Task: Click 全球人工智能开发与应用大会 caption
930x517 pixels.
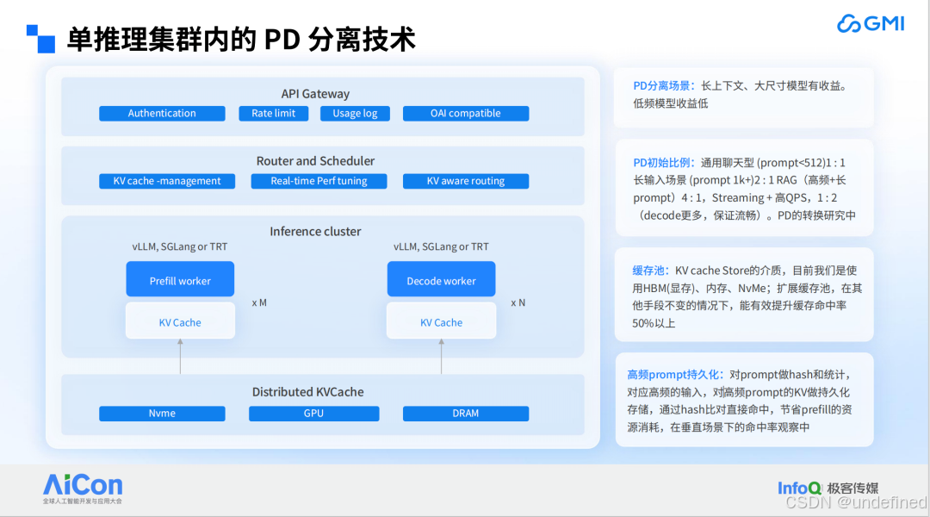Action: pos(83,501)
